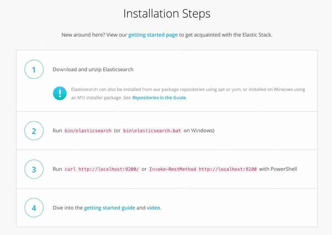Click the curl http://localhost:9200/ code snippet
The width and height of the screenshot is (332, 235).
tap(102, 169)
